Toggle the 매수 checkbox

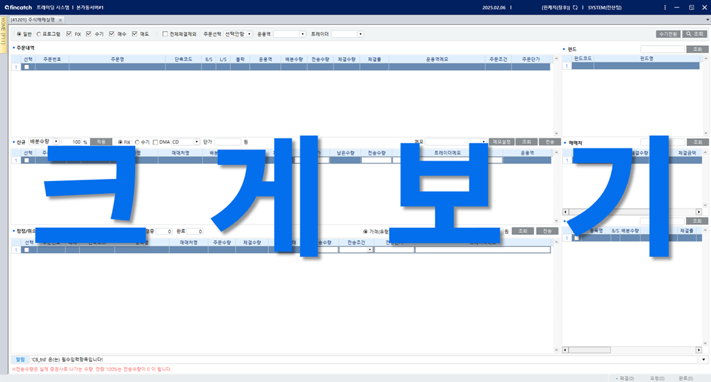point(111,34)
